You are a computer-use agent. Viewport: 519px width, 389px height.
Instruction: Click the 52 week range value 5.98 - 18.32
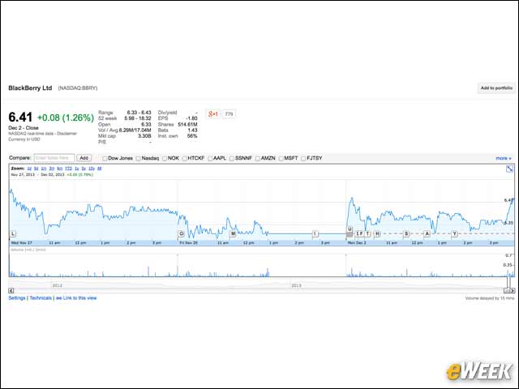click(x=138, y=118)
